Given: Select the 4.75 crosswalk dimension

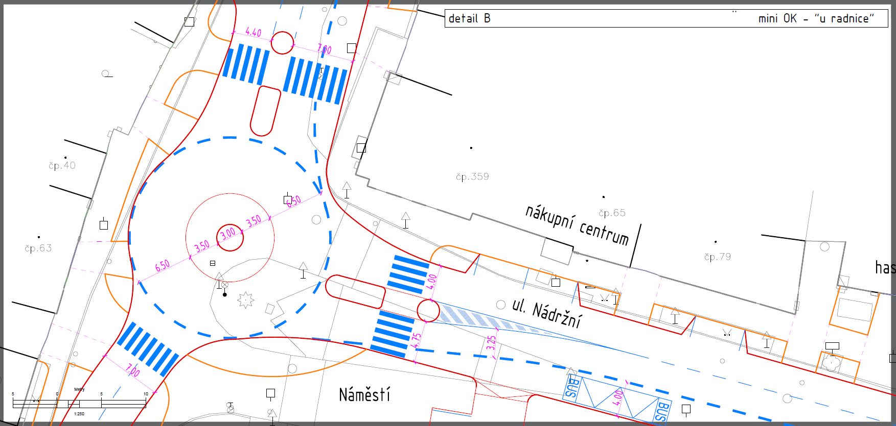Looking at the screenshot, I should coord(417,340).
